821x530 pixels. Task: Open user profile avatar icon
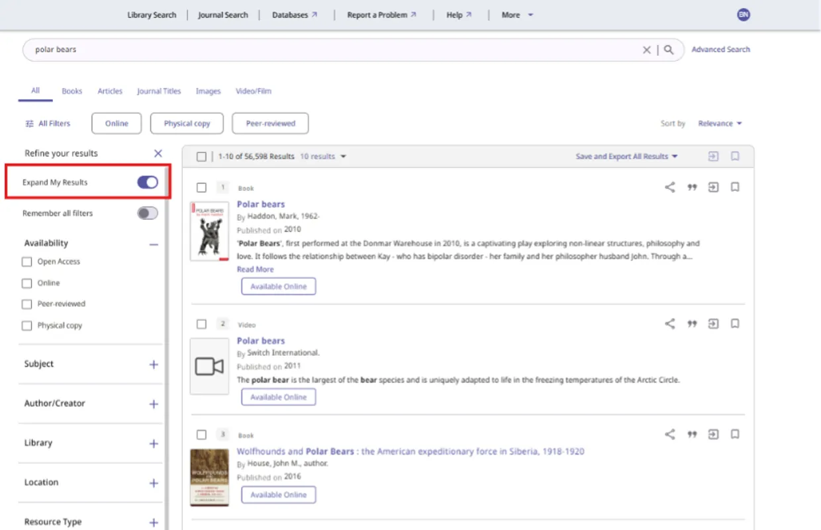[x=744, y=15]
